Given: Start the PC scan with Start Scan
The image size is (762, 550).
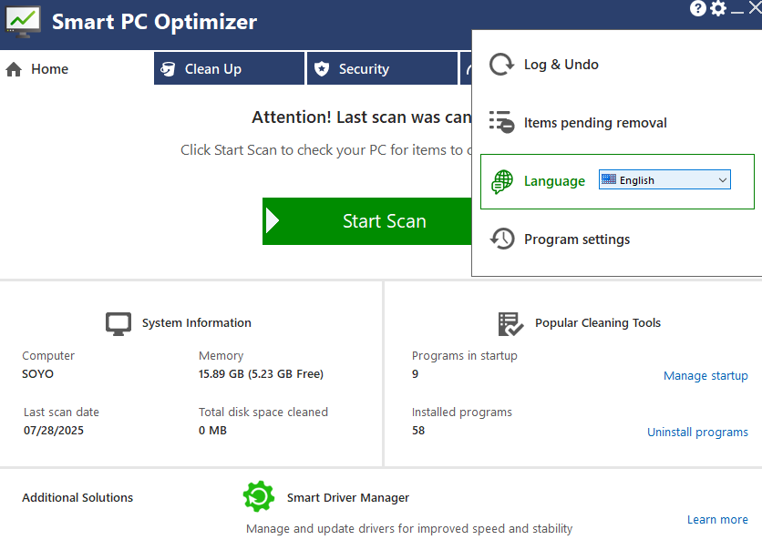Looking at the screenshot, I should click(367, 221).
